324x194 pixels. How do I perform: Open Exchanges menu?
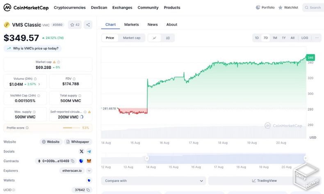(x=122, y=8)
